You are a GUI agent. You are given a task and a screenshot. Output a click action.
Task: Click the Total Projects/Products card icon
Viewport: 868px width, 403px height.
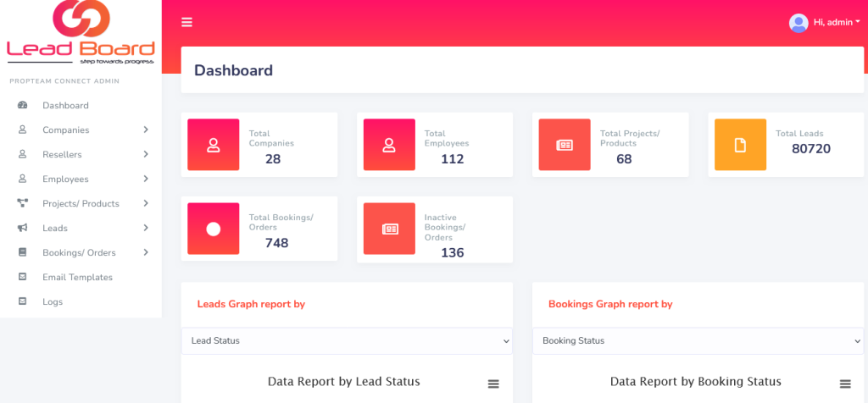[565, 145]
